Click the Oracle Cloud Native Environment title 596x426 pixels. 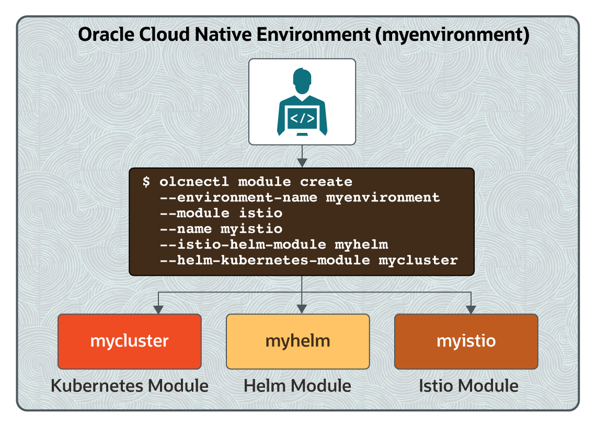click(304, 35)
